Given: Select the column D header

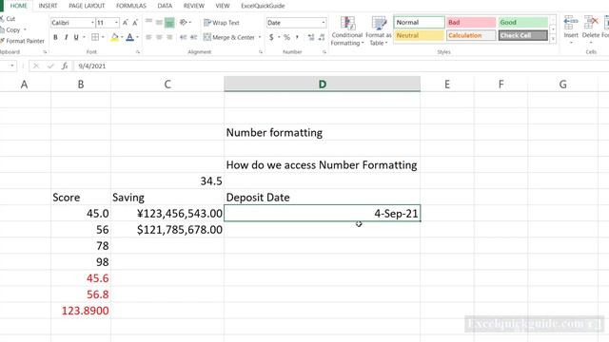Looking at the screenshot, I should (322, 85).
